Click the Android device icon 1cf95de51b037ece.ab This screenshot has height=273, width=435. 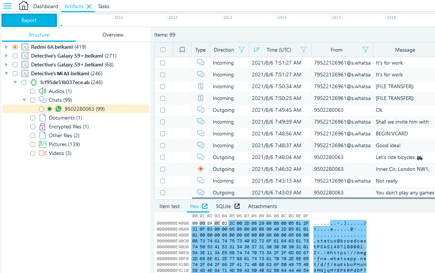34,82
